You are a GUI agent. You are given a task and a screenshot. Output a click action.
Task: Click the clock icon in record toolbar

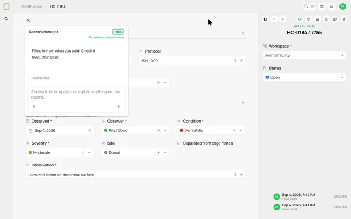(x=300, y=19)
